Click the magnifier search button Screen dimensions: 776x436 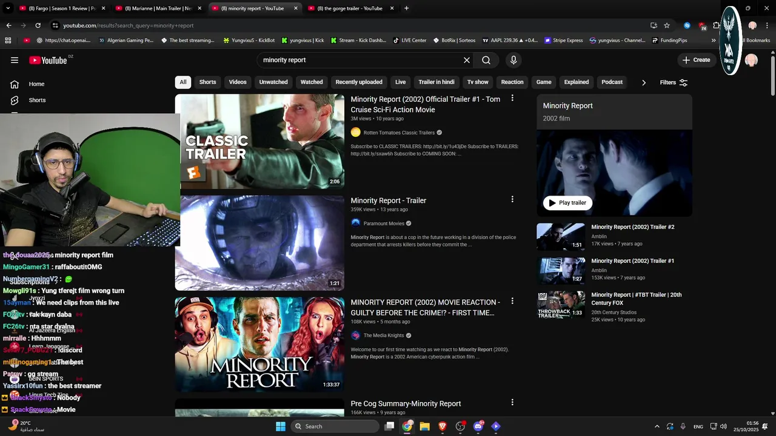point(486,60)
